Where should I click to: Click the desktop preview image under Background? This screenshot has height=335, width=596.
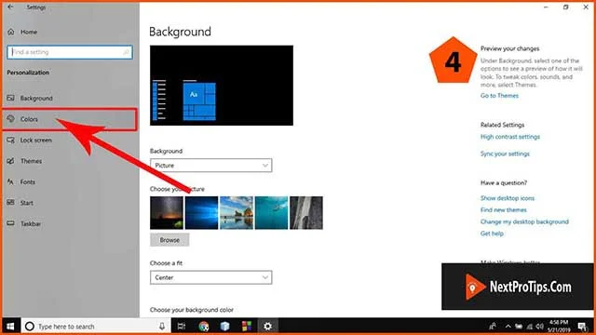coord(222,86)
